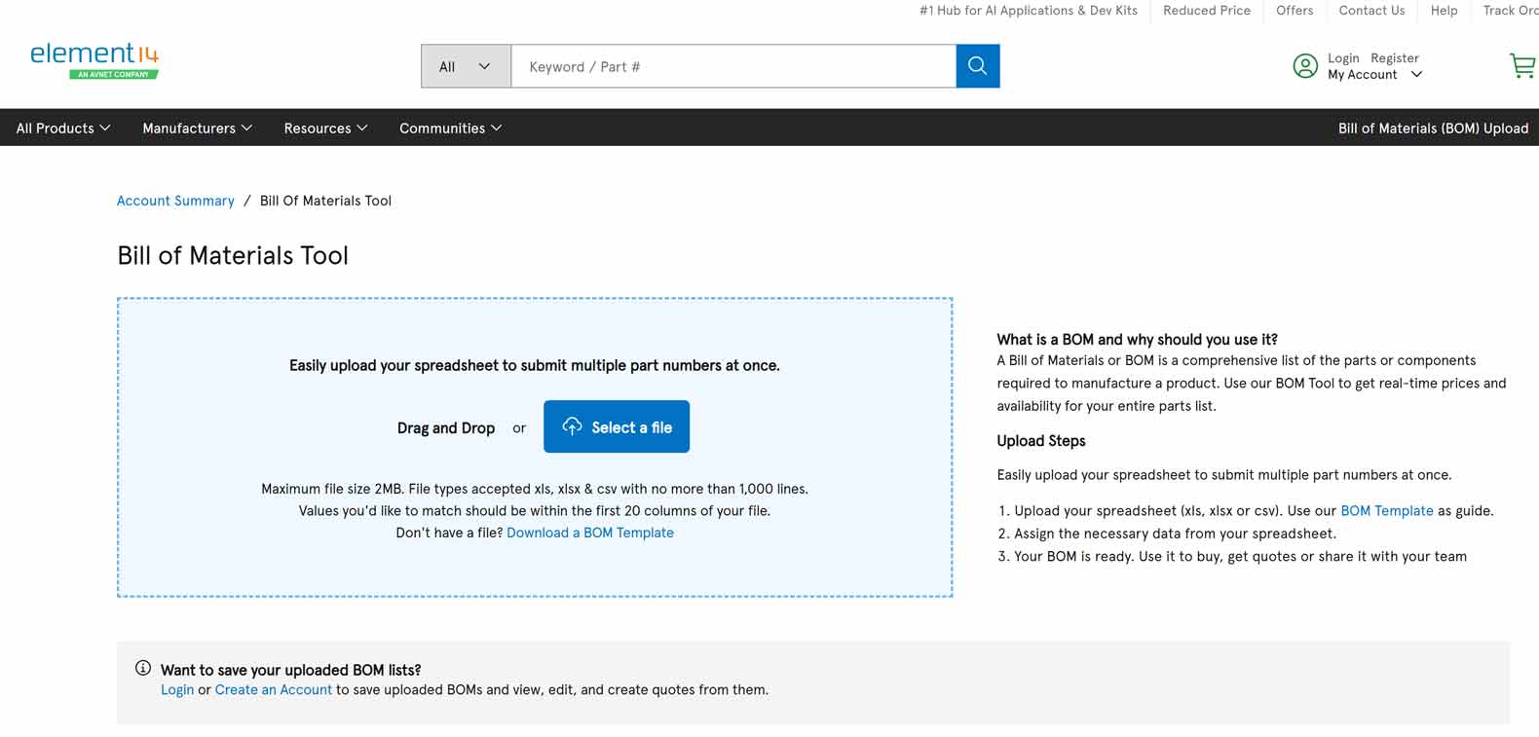Click the info icon beside save BOM prompt
1539x737 pixels.
(x=143, y=668)
